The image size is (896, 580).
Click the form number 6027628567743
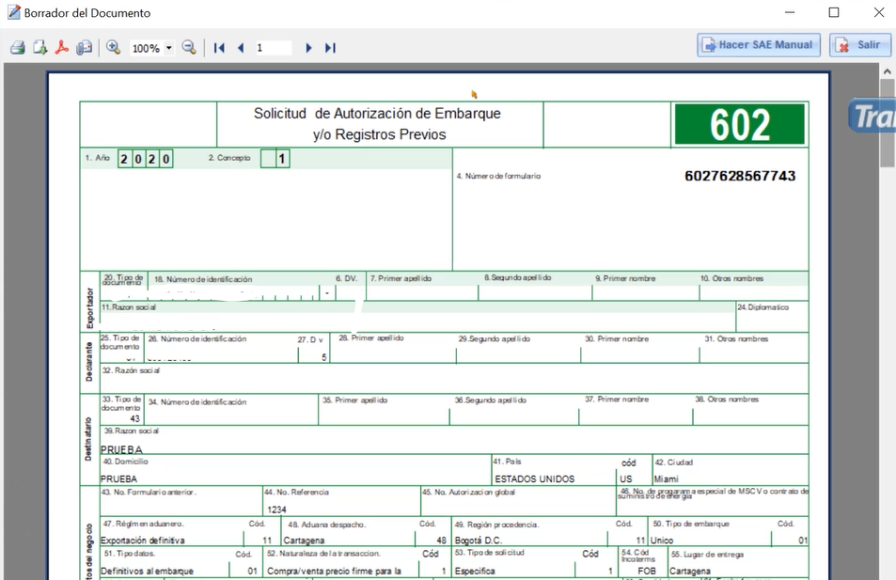740,176
